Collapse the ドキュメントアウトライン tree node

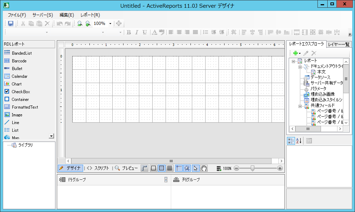(x=300, y=66)
